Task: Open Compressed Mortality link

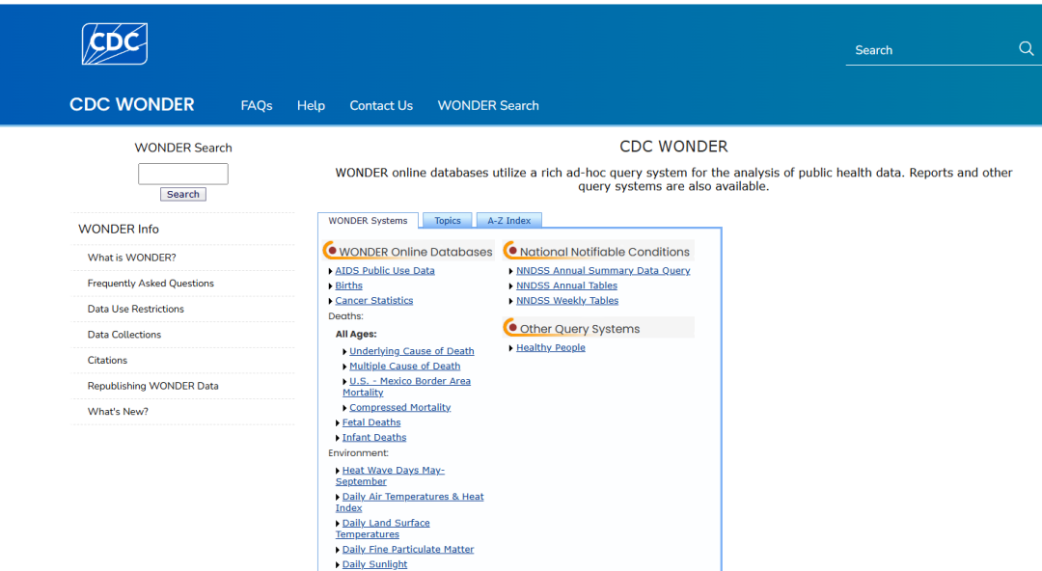Action: coord(400,407)
